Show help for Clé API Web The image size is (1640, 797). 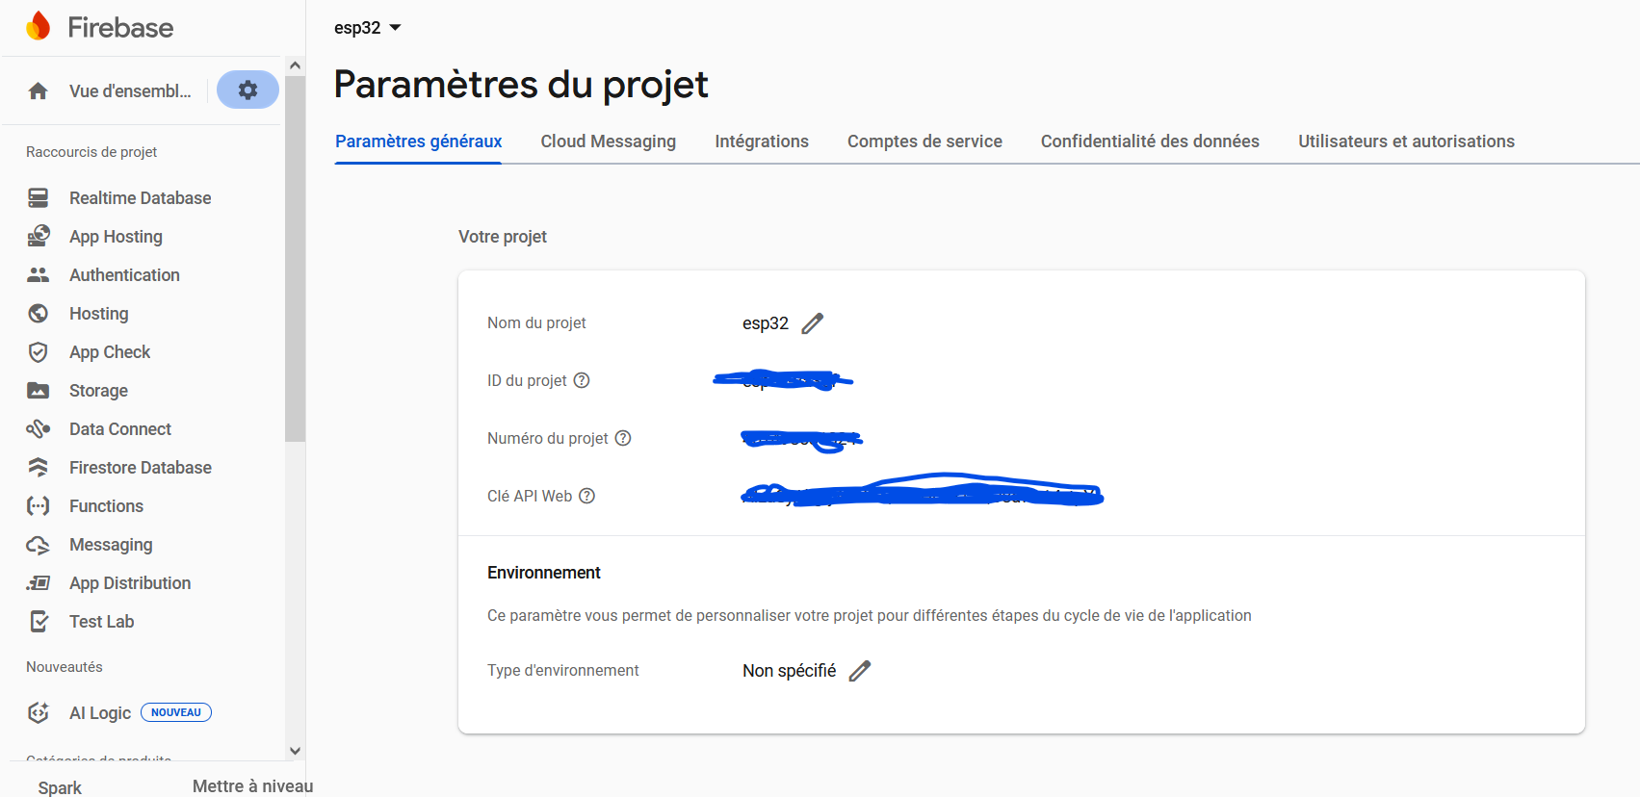point(587,496)
